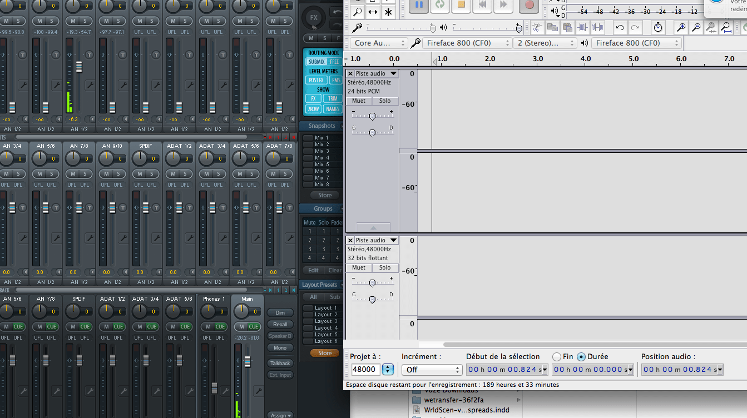747x418 pixels.
Task: Pause recording in Audacity
Action: pyautogui.click(x=419, y=5)
